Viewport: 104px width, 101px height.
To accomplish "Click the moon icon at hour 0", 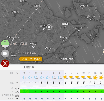I will (24, 78).
